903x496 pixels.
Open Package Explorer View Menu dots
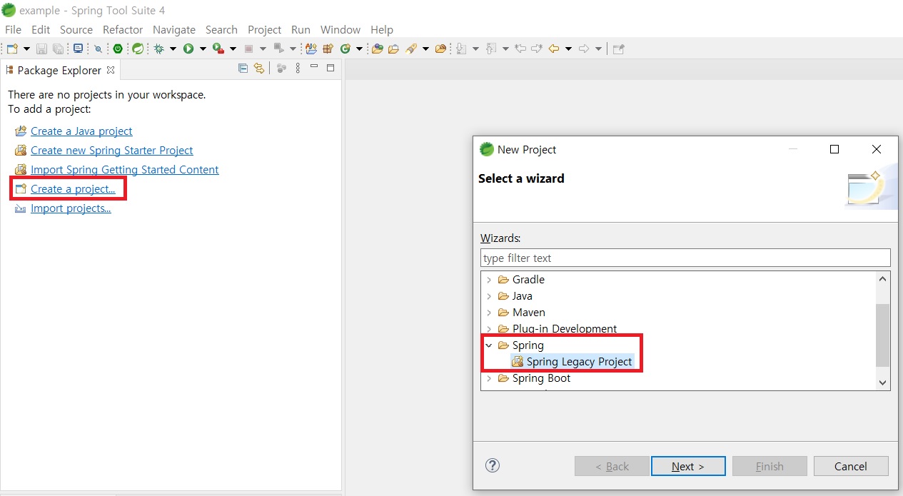coord(298,69)
